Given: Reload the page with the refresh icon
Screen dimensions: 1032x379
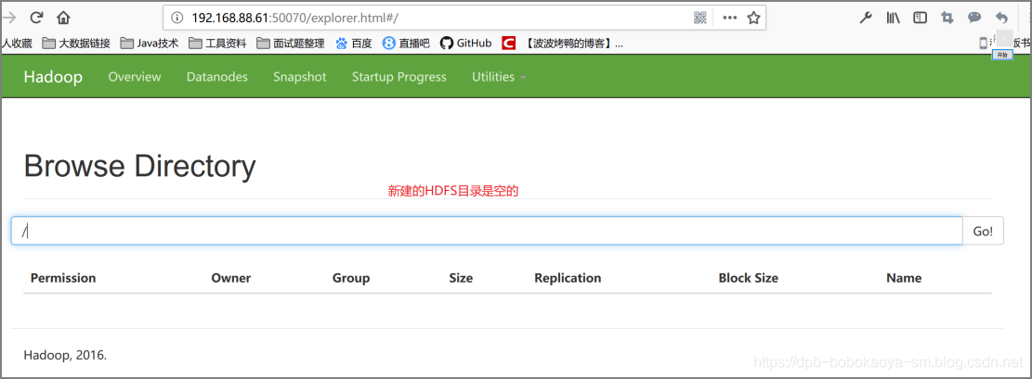Looking at the screenshot, I should pos(37,18).
